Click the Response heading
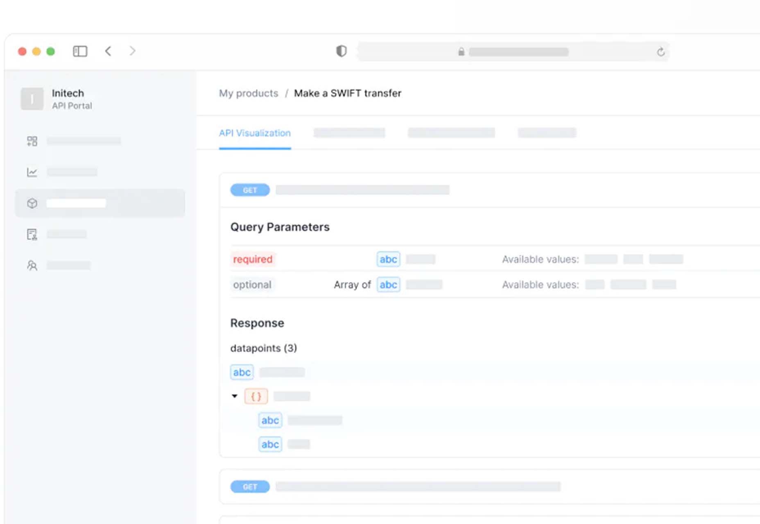The image size is (760, 524). (257, 323)
